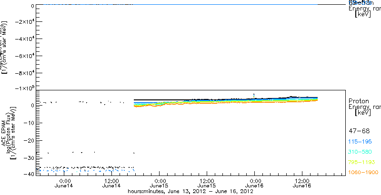Click the Proton legend heading
This screenshot has width=381, height=195.
359,101
